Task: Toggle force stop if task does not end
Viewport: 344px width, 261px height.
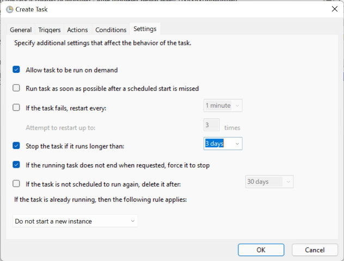Action: coord(16,165)
